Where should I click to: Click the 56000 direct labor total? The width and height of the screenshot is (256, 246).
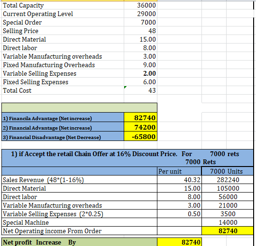click(x=228, y=197)
